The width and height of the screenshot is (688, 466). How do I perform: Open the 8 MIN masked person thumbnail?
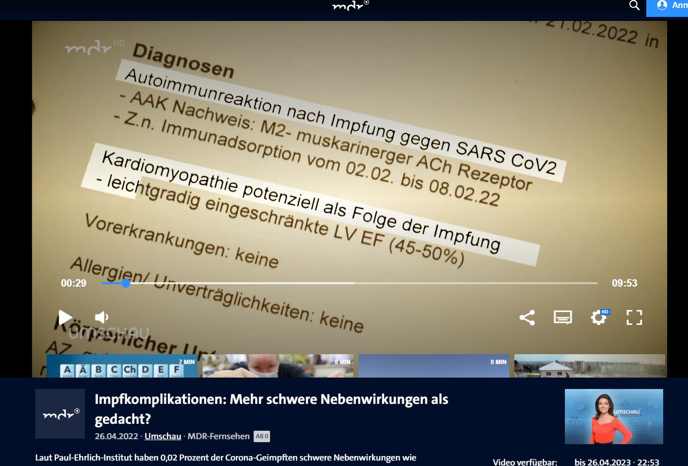pos(278,366)
